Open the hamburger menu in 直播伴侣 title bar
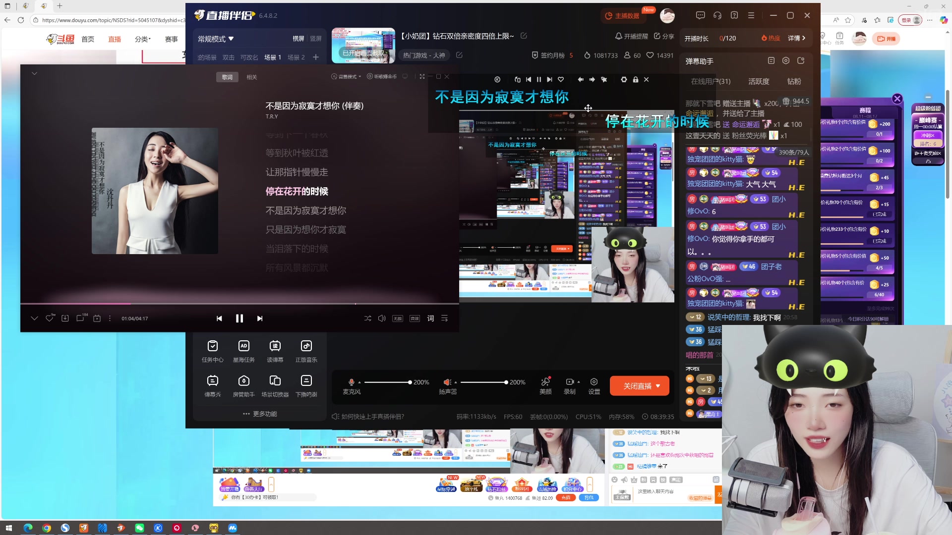Image resolution: width=952 pixels, height=535 pixels. pyautogui.click(x=751, y=15)
